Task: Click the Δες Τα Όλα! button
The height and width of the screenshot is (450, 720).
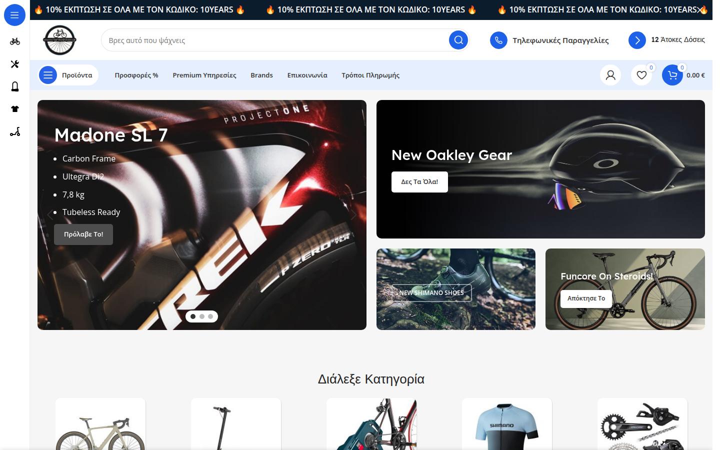Action: (419, 182)
